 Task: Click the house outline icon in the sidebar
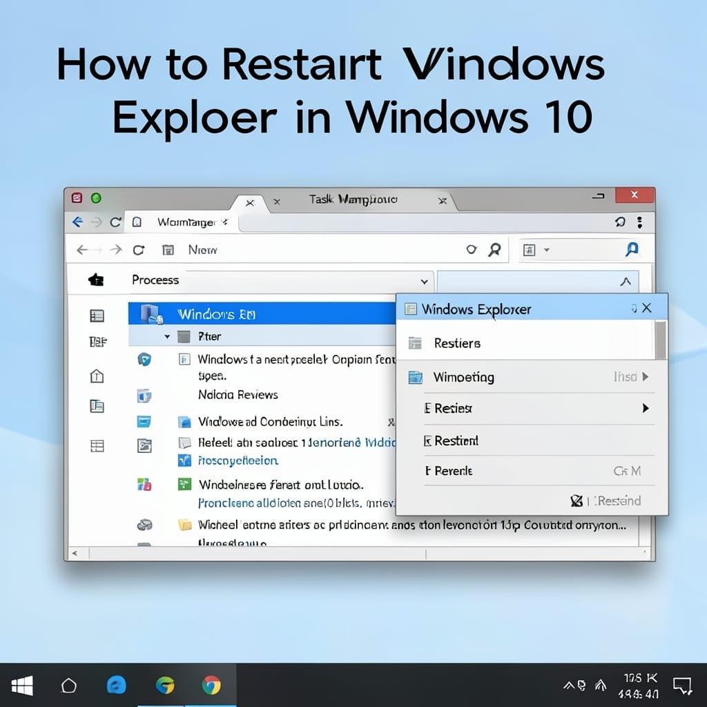[97, 376]
